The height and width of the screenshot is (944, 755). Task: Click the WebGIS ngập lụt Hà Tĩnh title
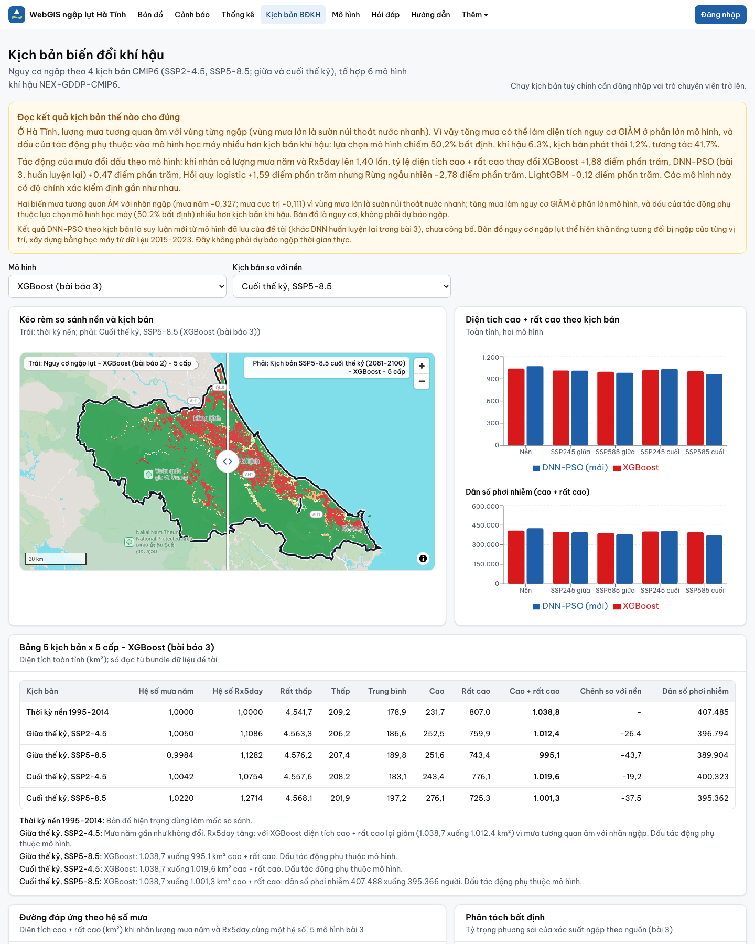pos(78,15)
